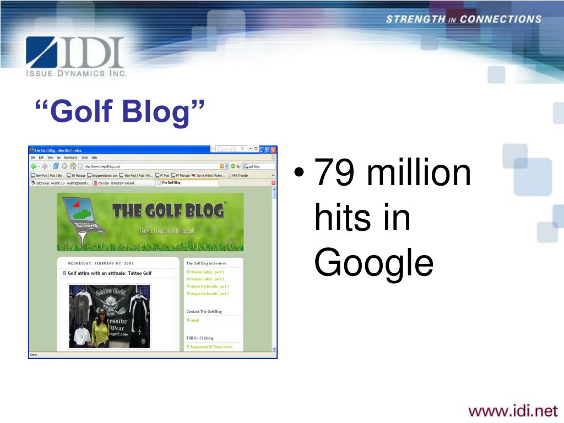Open the Edit menu in Firefox
Screen dimensions: 564x423
(41, 158)
